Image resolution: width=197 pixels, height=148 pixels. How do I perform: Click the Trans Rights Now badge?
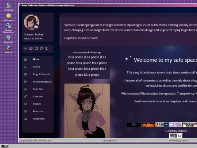(176, 125)
